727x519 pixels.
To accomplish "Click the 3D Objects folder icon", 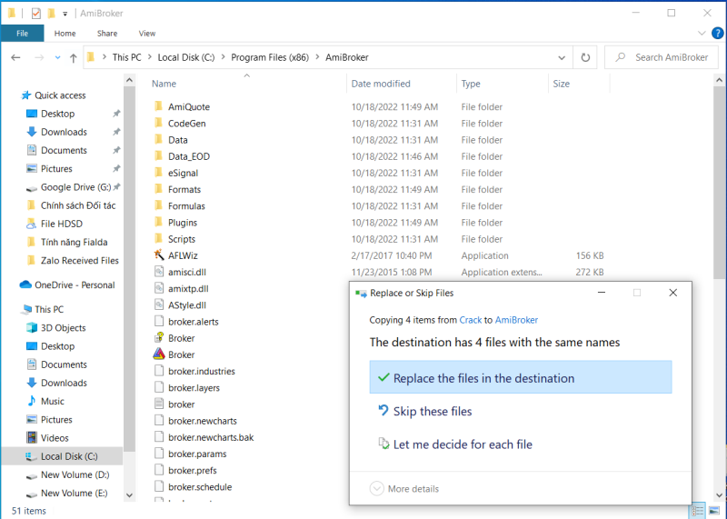I will click(x=32, y=328).
